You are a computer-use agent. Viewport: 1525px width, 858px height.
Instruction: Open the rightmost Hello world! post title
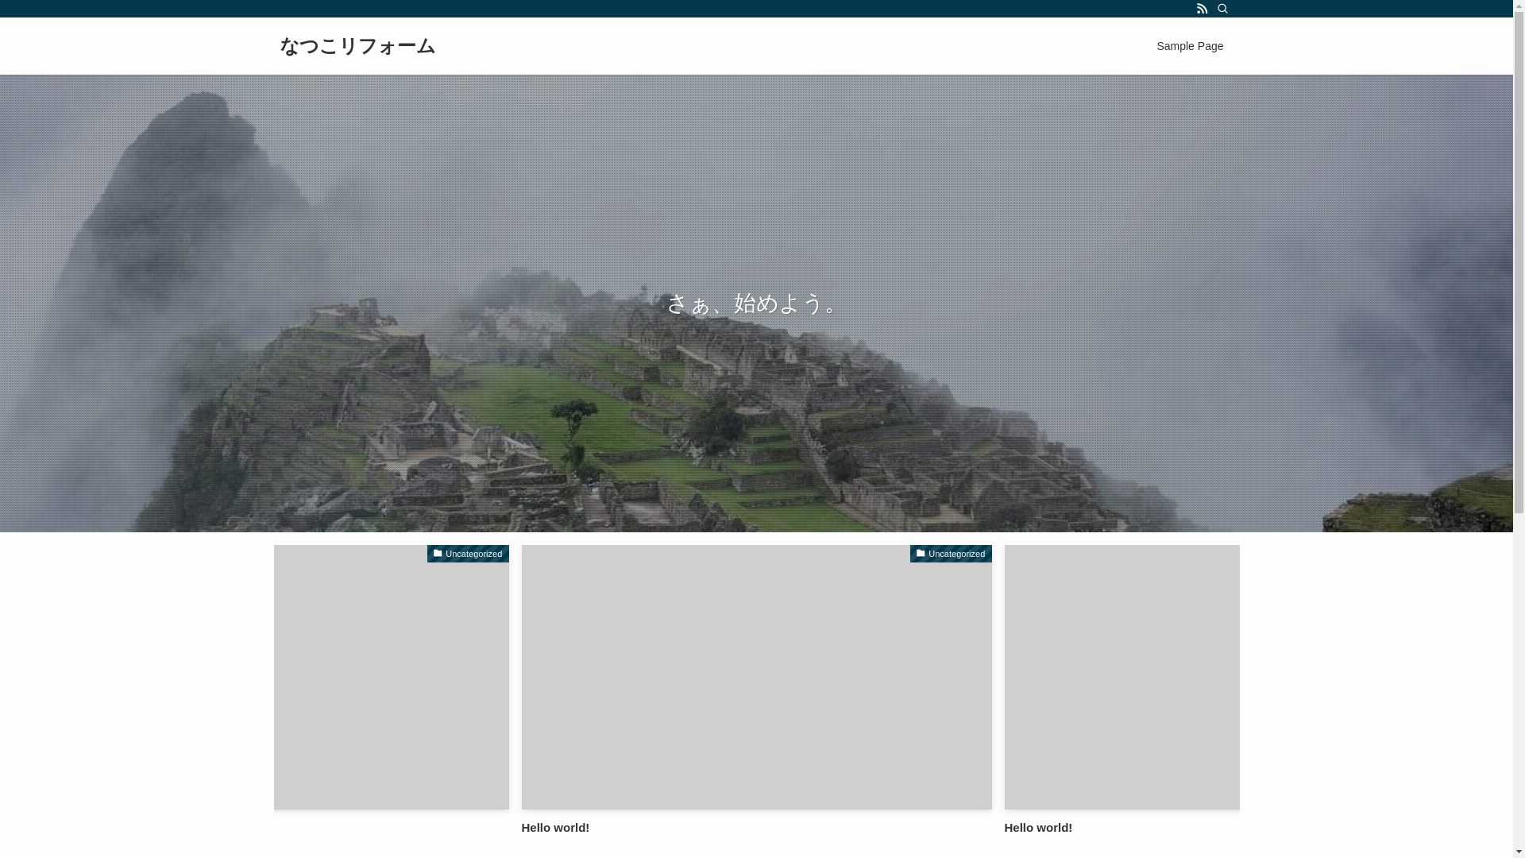pos(1038,828)
